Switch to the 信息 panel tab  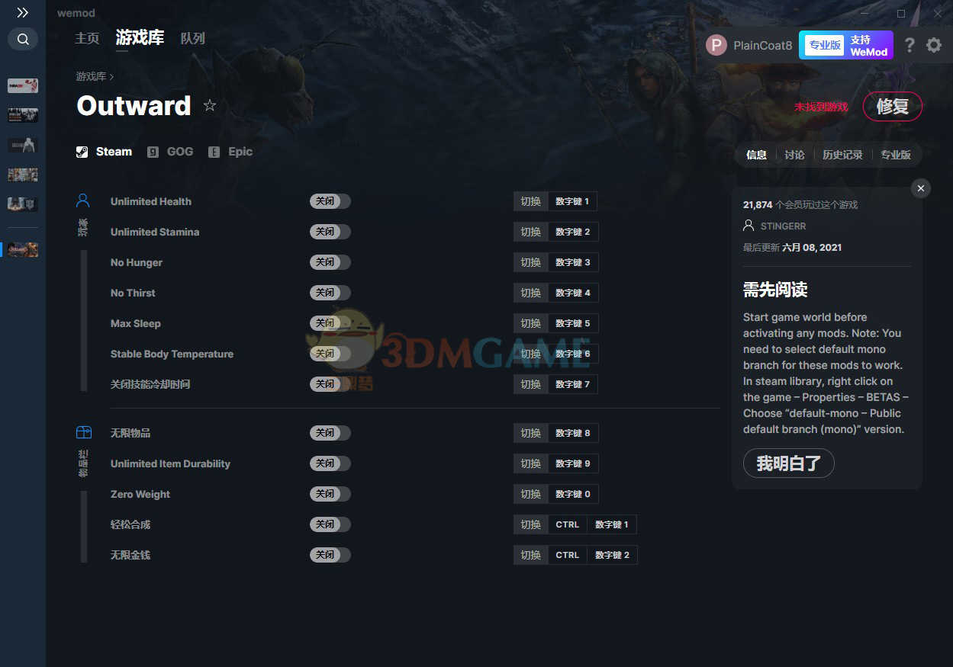[756, 155]
